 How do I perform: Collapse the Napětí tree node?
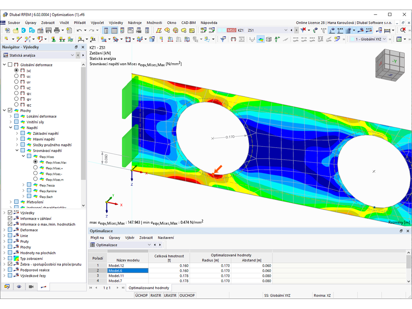point(10,128)
